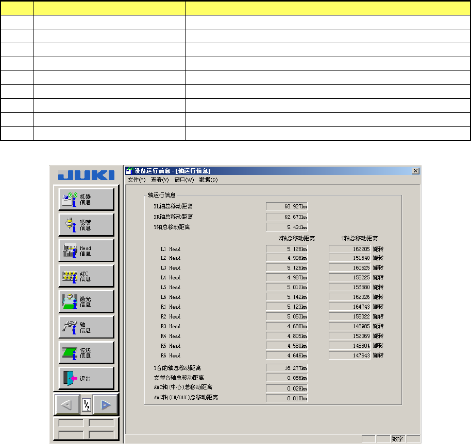Click the 数字 status bar indicator
The width and height of the screenshot is (471, 444).
pyautogui.click(x=397, y=439)
